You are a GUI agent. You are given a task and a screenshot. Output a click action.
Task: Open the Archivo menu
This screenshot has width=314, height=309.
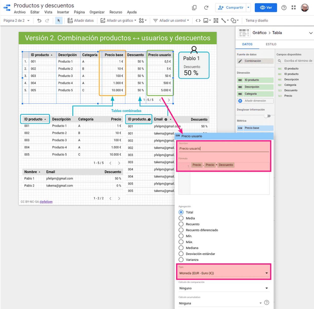coord(20,12)
